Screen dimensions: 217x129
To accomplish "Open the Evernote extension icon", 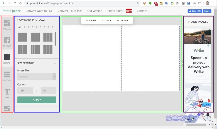I will 150,3.
